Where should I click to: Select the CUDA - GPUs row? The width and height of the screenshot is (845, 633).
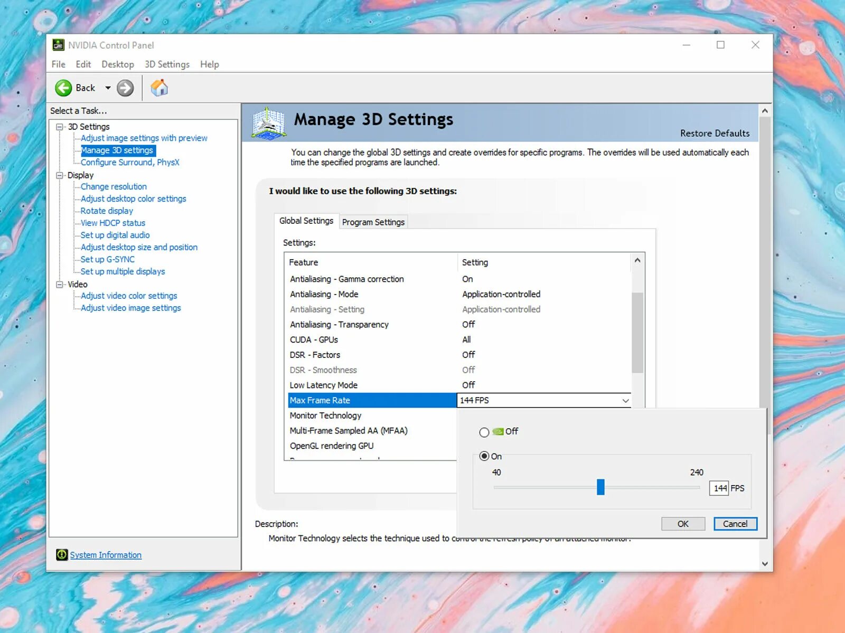point(458,339)
